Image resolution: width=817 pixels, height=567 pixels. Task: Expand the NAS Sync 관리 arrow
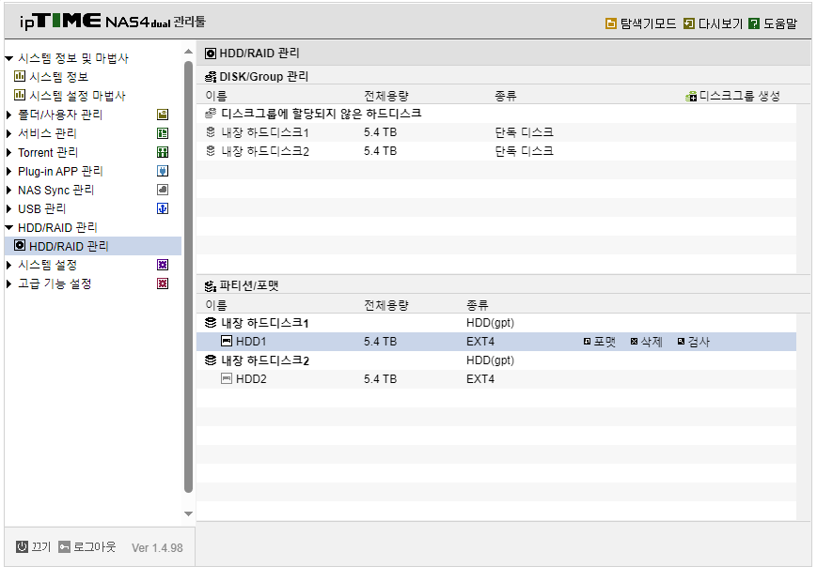pyautogui.click(x=8, y=190)
